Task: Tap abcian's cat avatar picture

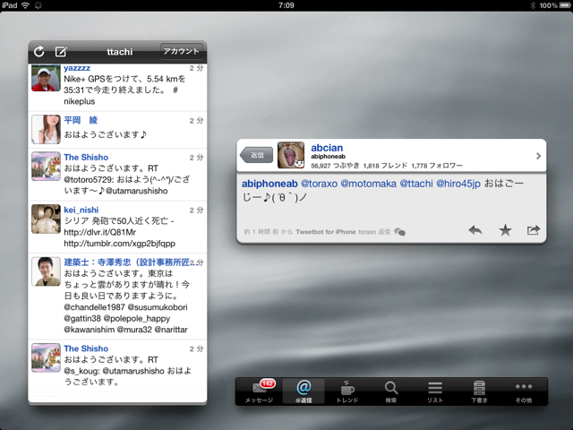Action: 291,155
